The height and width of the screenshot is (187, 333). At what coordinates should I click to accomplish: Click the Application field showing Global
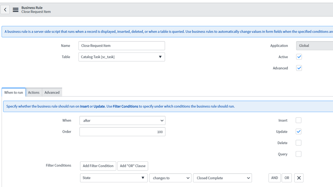click(x=315, y=46)
